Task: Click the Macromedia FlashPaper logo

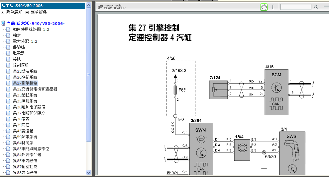Action: [x=112, y=7]
